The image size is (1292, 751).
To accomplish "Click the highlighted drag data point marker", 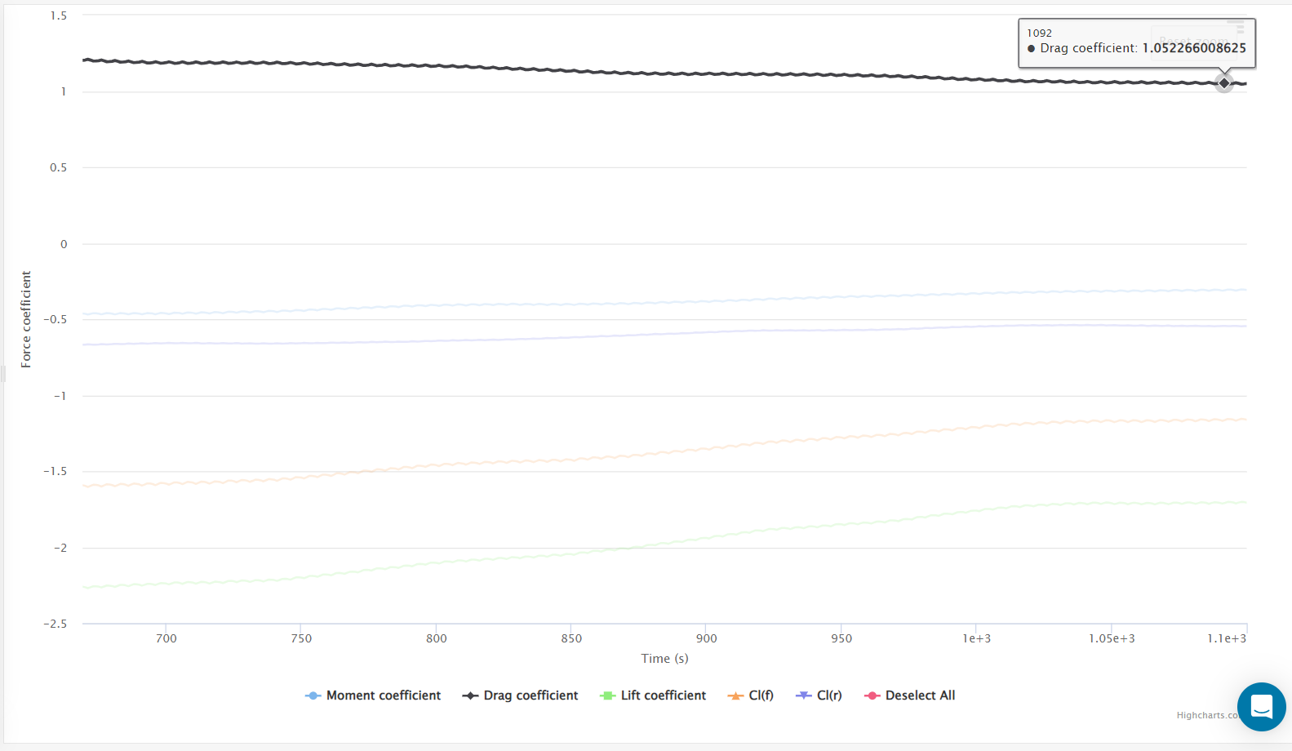I will click(x=1224, y=83).
